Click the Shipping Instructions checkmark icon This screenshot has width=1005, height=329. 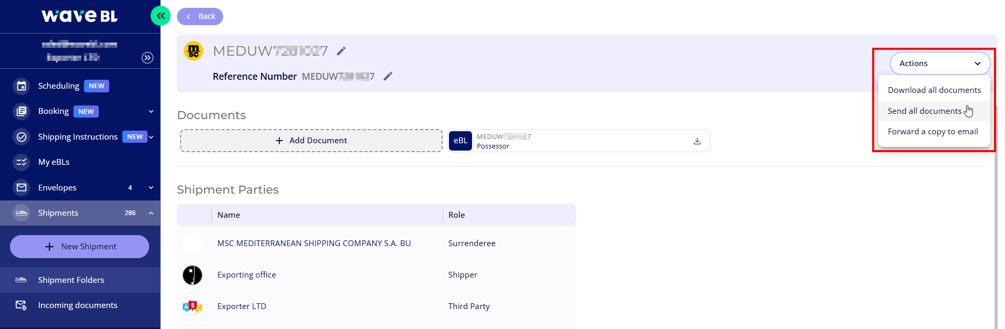[22, 137]
